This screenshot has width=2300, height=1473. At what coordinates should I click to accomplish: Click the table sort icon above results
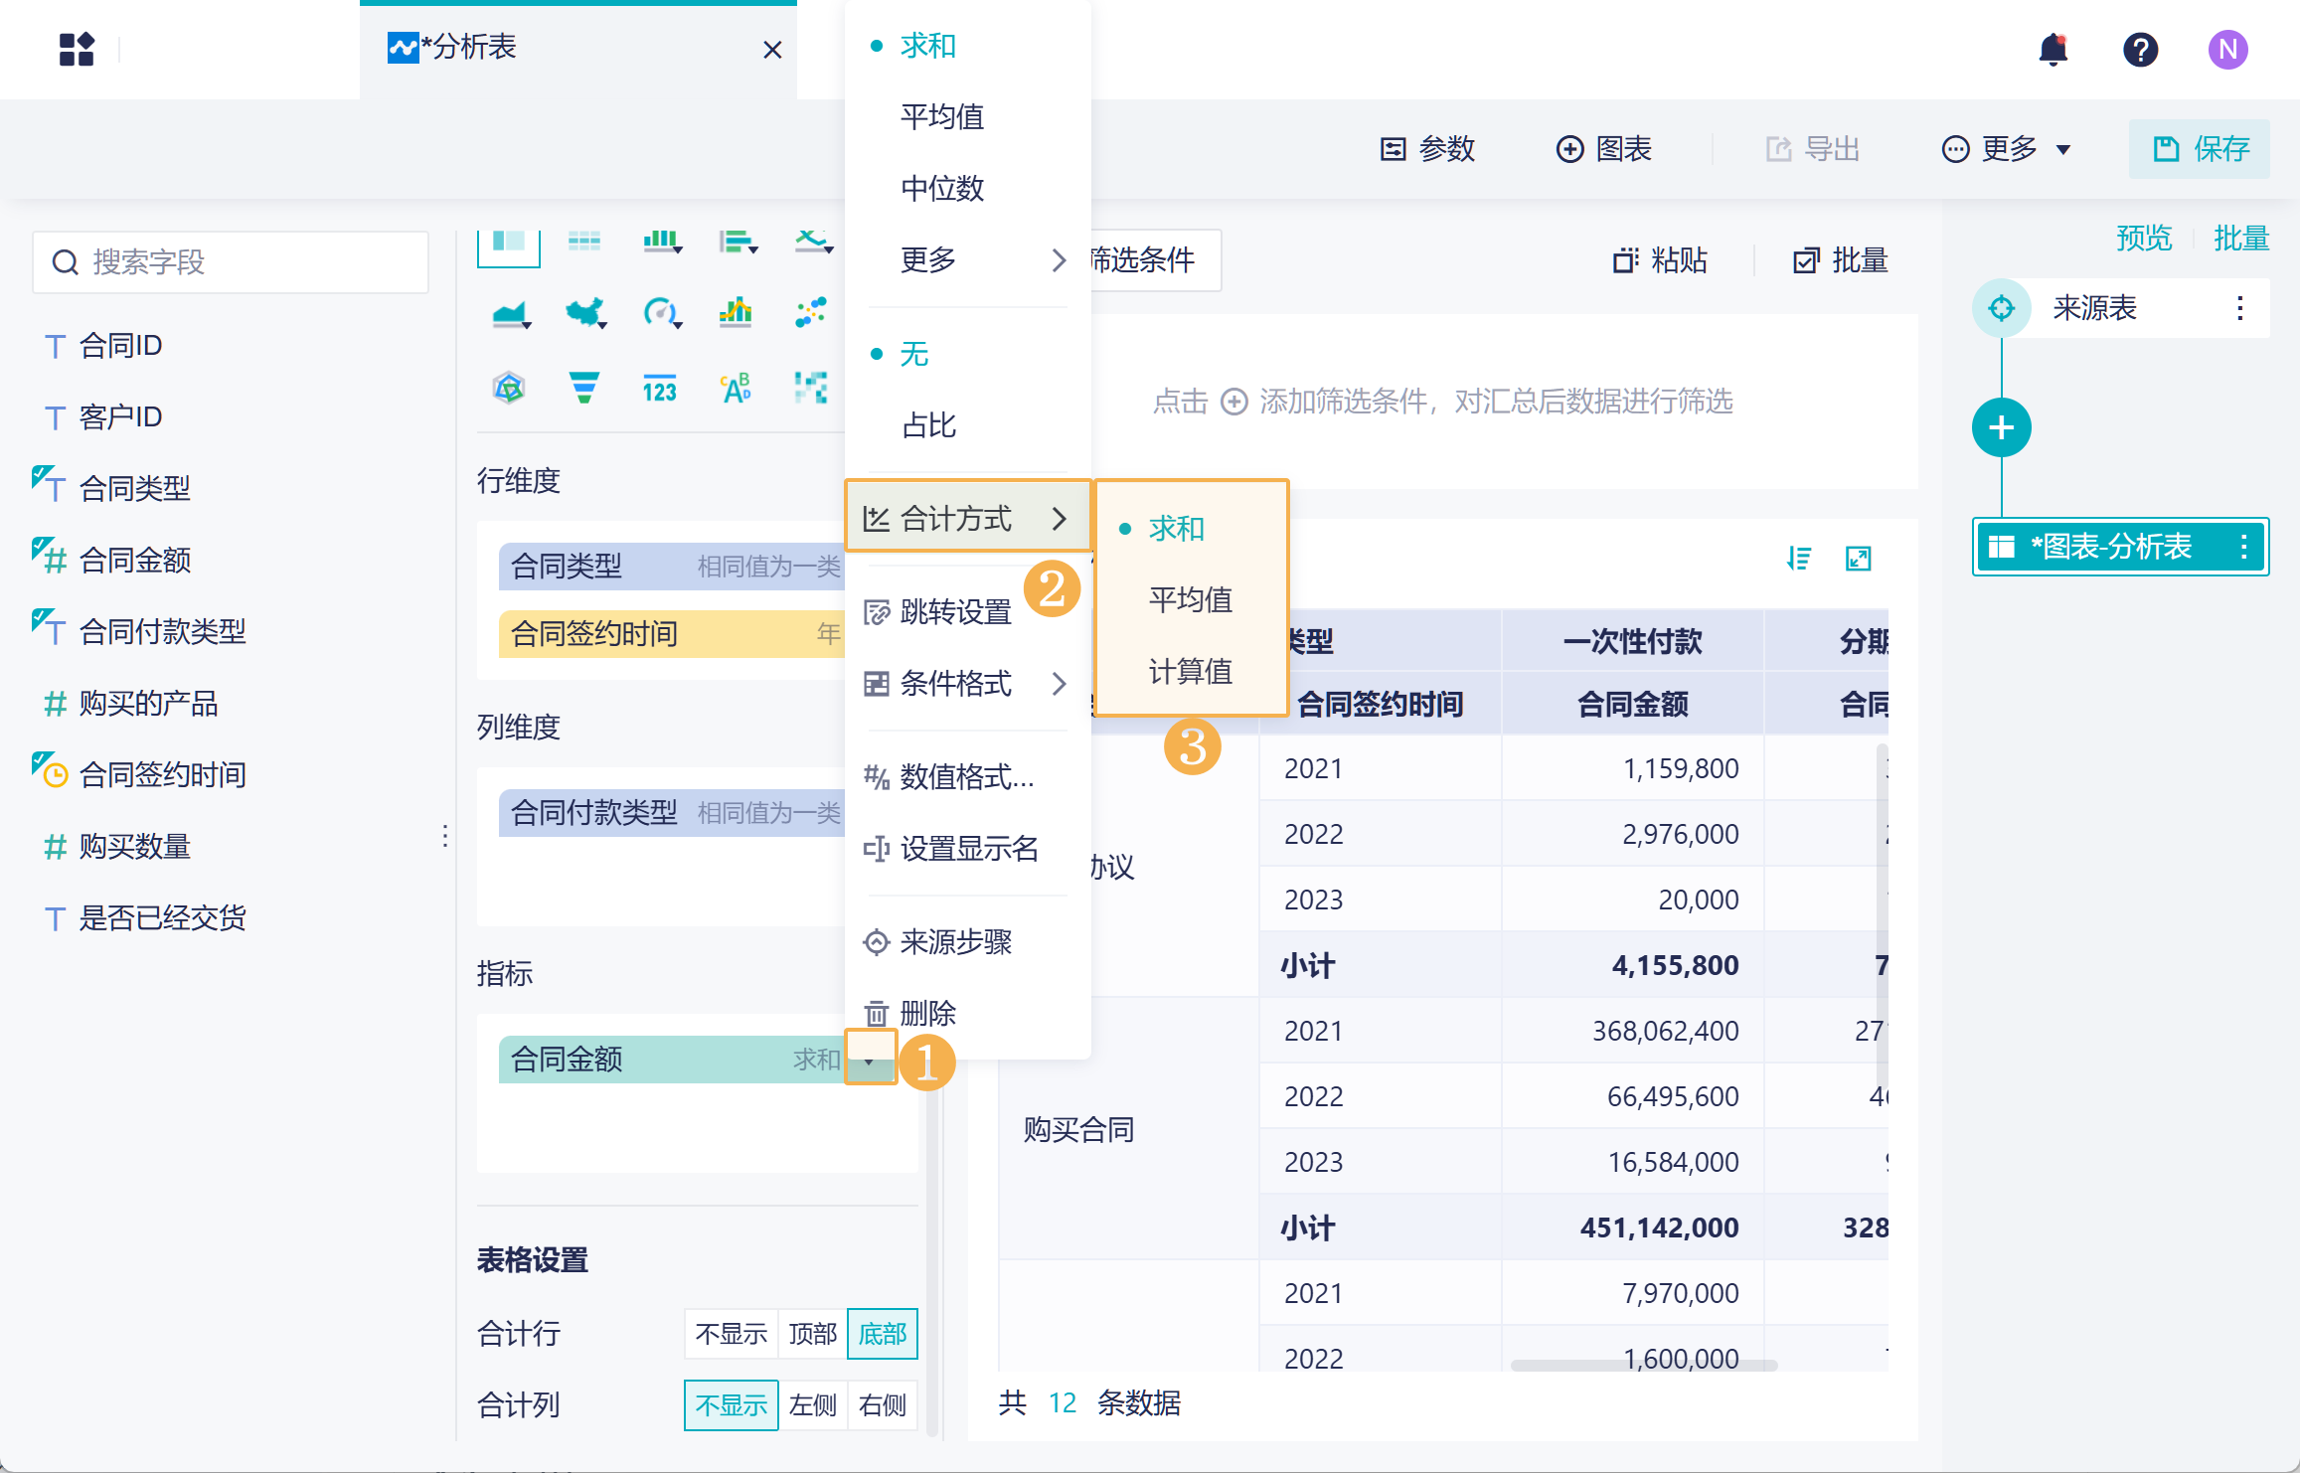[1799, 559]
